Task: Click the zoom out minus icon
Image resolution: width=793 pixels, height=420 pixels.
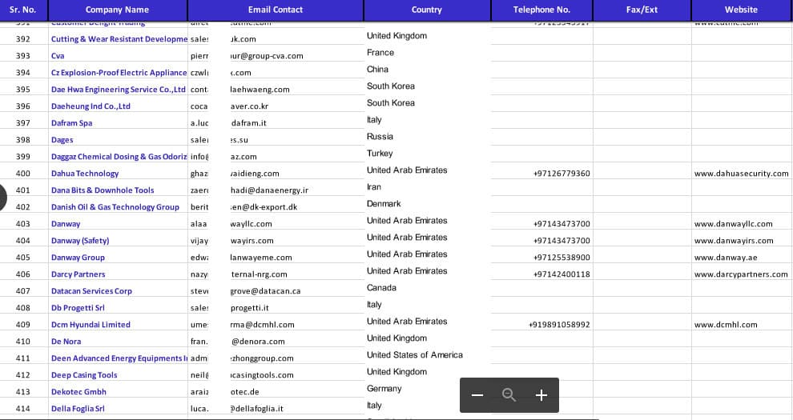Action: click(477, 395)
